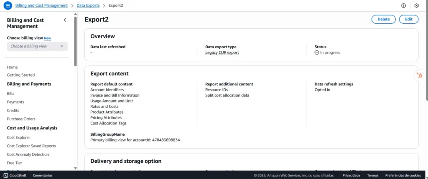Click the info panel icon
The height and width of the screenshot is (179, 428).
coord(403,5)
